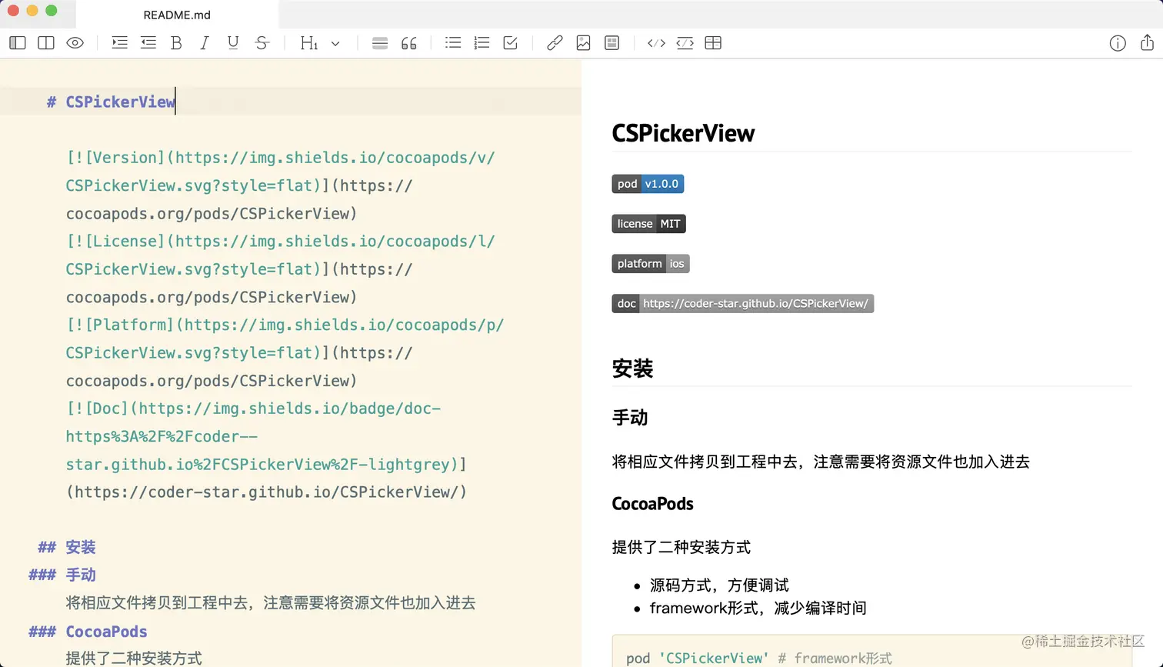Viewport: 1163px width, 667px height.
Task: Select the README.md tab
Action: pyautogui.click(x=177, y=15)
